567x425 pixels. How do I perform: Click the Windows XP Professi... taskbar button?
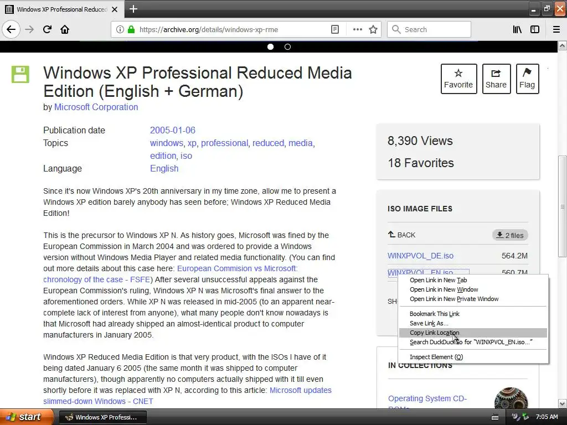102,417
